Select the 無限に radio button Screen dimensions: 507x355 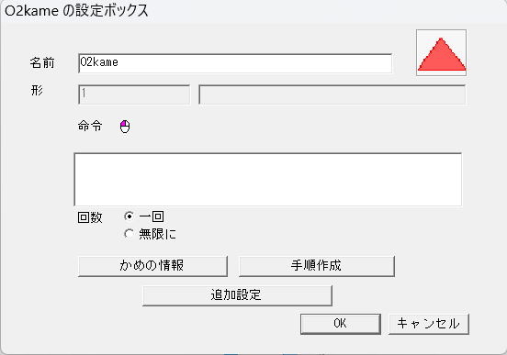[129, 234]
